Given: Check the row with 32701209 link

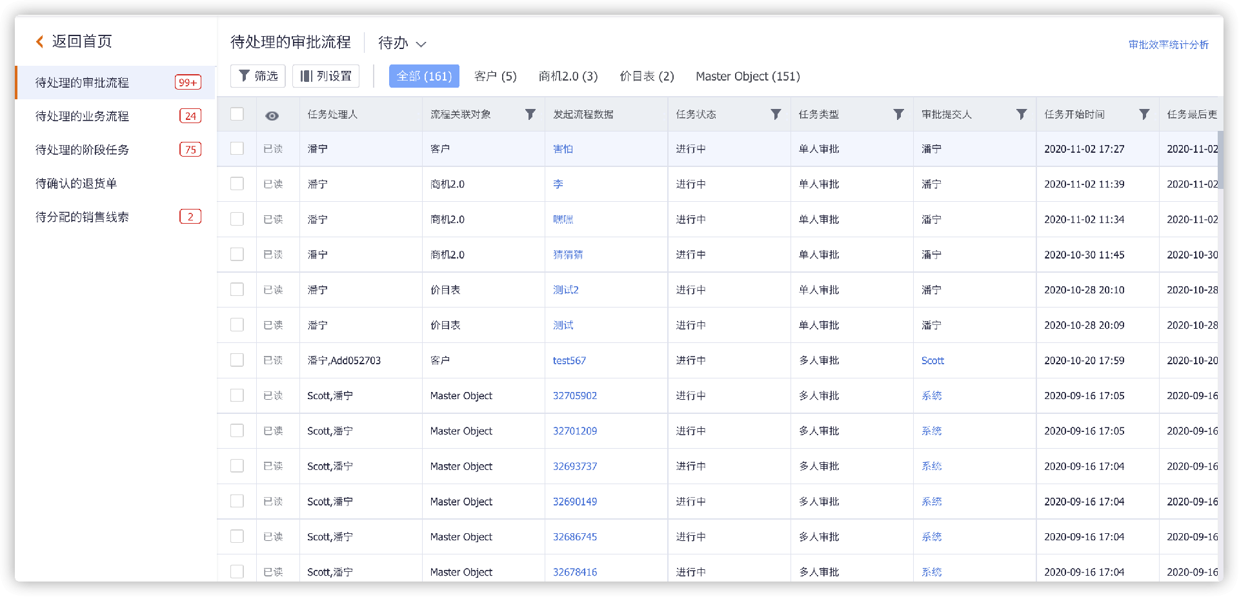Looking at the screenshot, I should coord(237,431).
